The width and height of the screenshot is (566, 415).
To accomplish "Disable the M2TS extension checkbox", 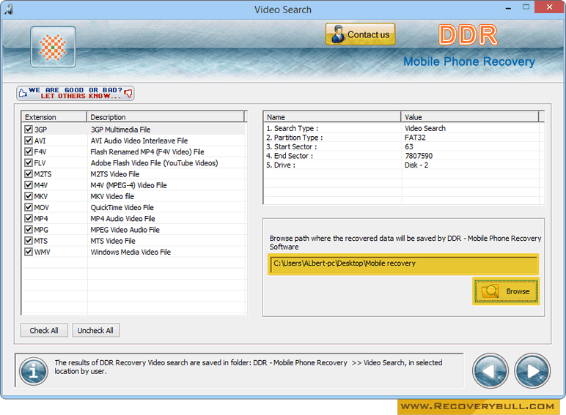I will click(29, 174).
